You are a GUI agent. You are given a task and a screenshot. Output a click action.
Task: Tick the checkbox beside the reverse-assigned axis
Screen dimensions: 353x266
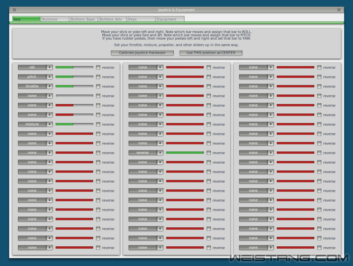pyautogui.click(x=209, y=153)
